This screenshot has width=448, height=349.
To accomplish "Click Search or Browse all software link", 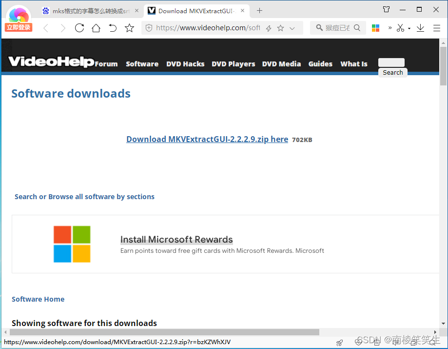I will pos(84,197).
